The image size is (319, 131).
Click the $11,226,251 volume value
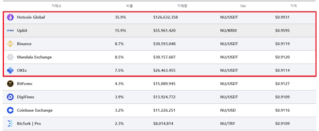[164, 110]
